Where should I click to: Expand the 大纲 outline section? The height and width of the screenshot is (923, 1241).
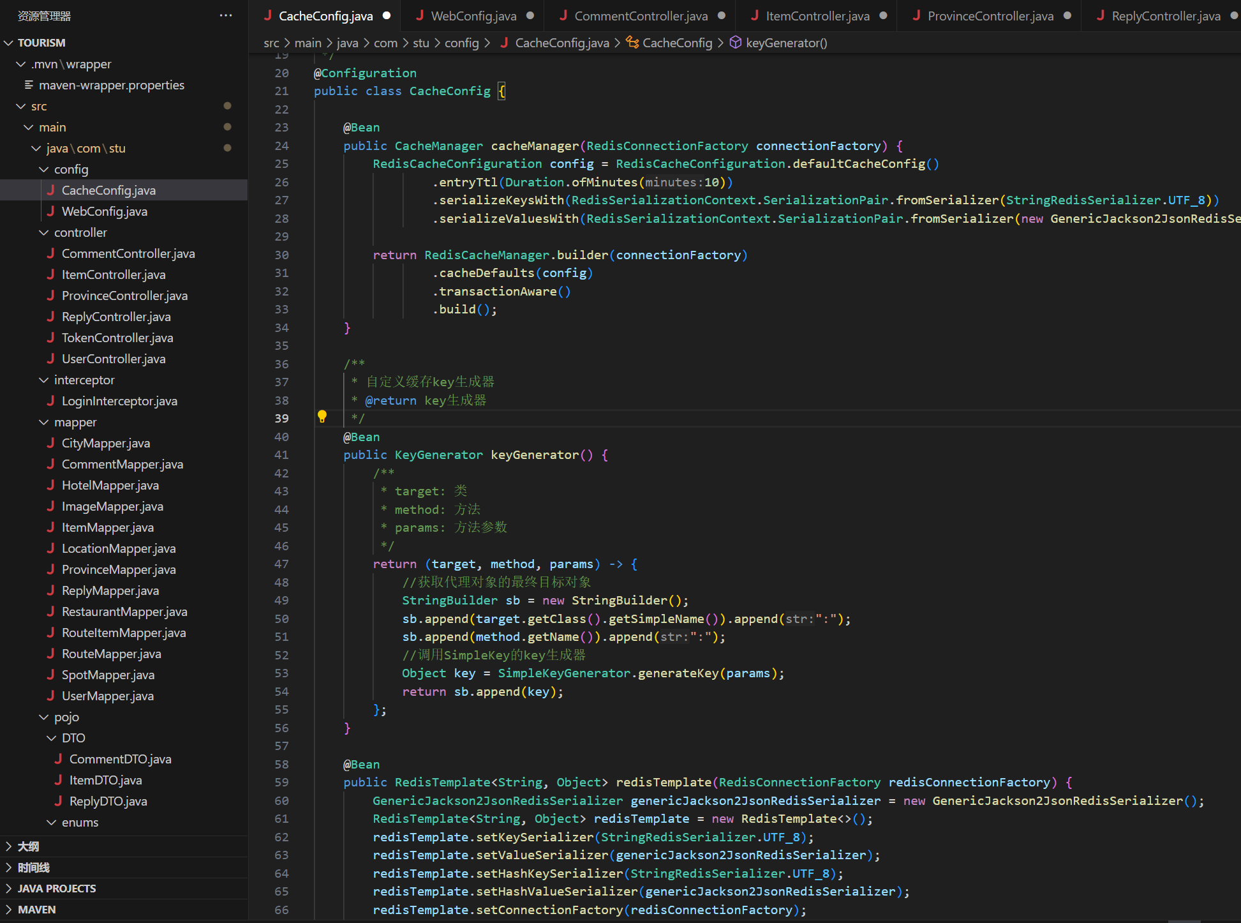click(x=9, y=846)
